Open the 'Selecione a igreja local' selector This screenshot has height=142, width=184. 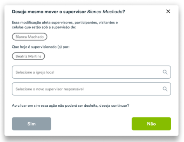click(92, 72)
